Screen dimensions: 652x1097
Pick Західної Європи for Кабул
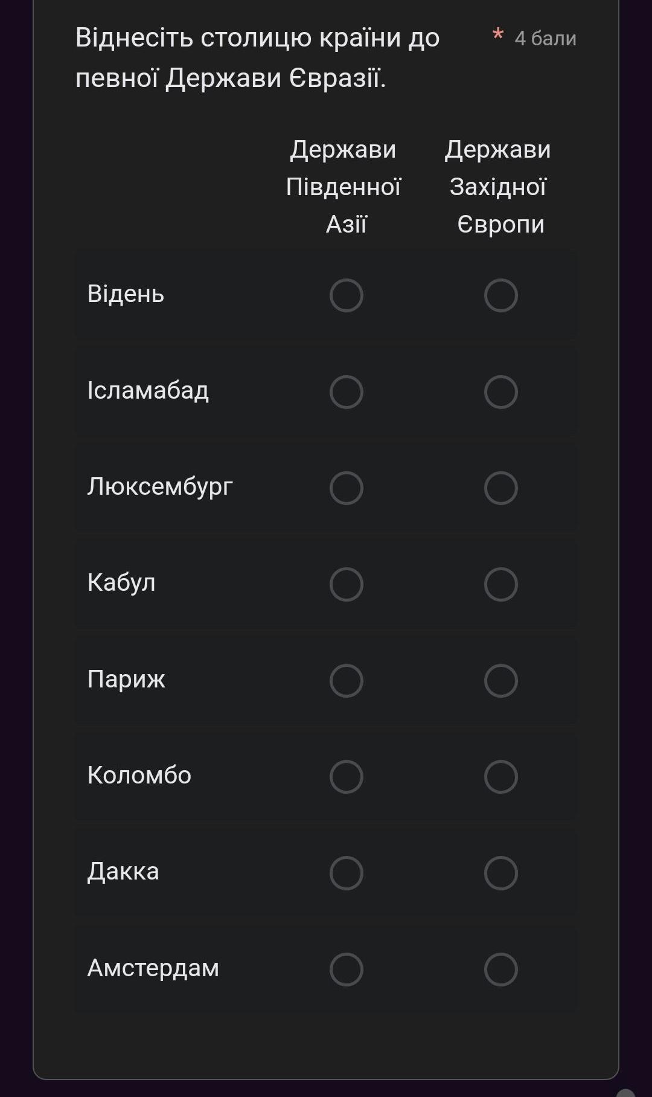(x=500, y=584)
